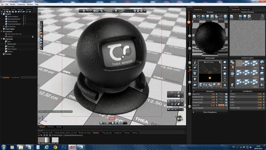
Task: Toggle checkered texture switch on Sigma row
Action: 226,94
